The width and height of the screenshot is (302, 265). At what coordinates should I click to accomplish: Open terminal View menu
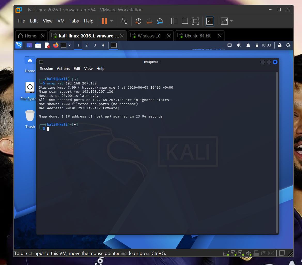point(88,69)
